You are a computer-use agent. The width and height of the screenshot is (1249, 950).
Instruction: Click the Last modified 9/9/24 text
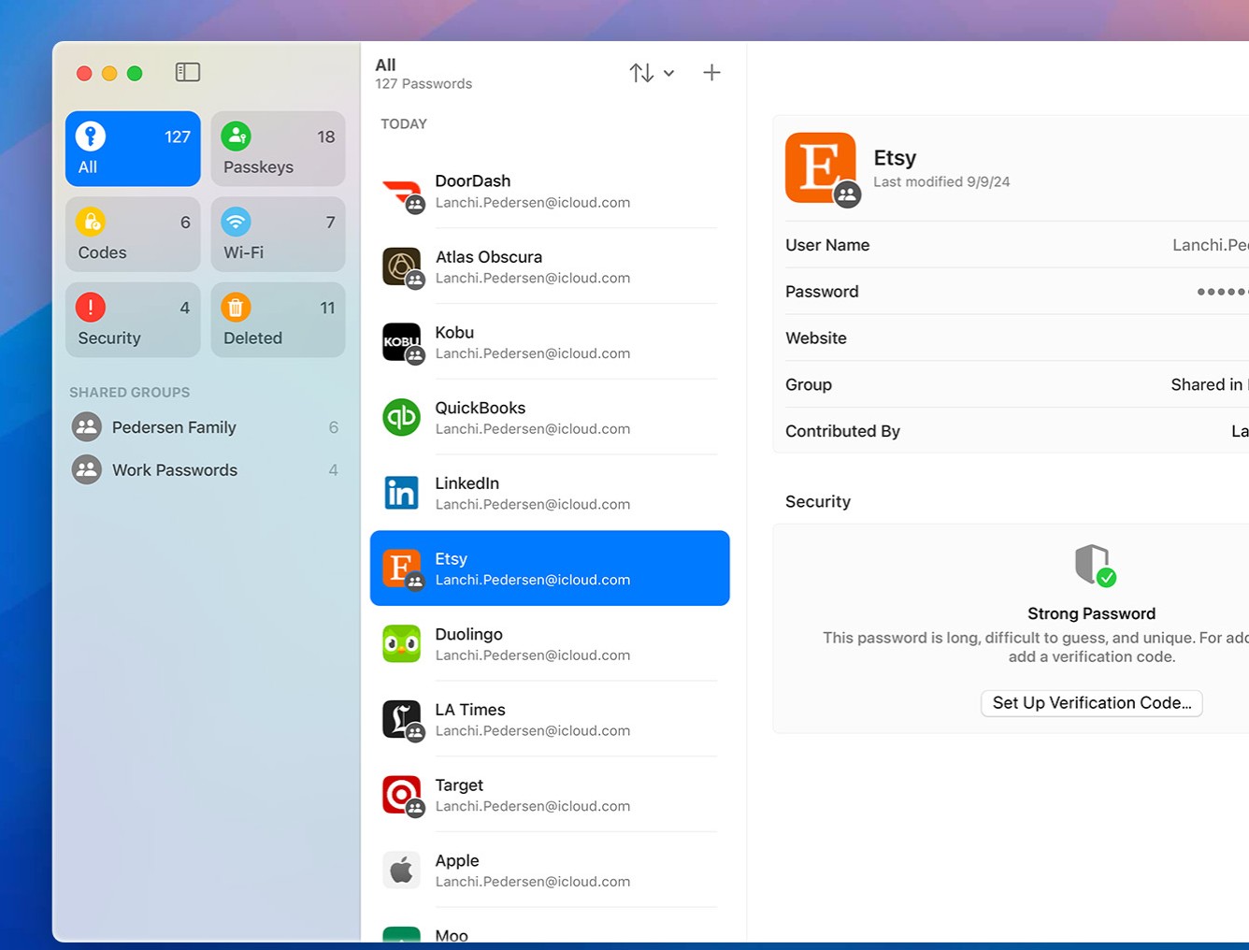941,182
